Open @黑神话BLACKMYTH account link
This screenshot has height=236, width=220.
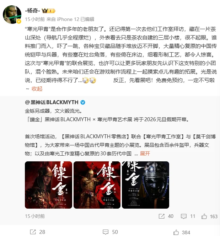[52, 102]
